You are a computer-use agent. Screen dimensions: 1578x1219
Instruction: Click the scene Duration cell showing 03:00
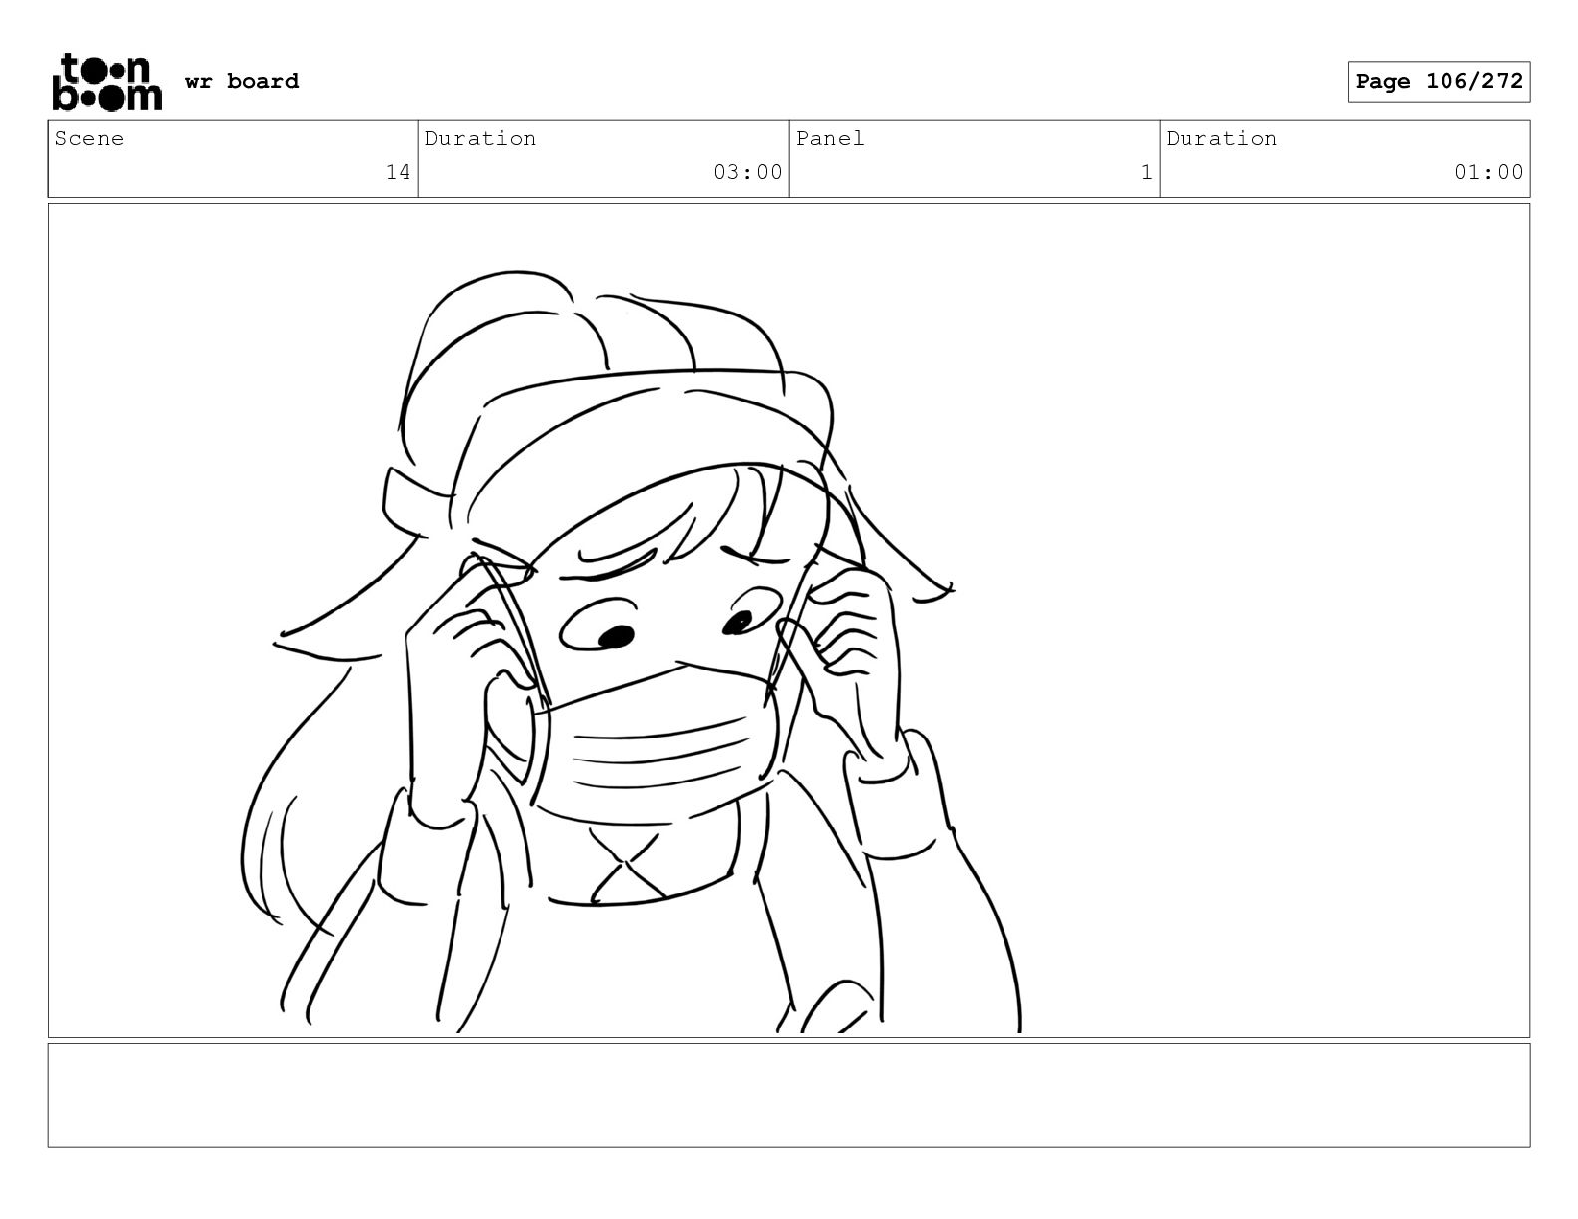pos(604,158)
